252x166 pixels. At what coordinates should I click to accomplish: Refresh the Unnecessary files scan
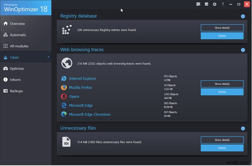click(243, 128)
